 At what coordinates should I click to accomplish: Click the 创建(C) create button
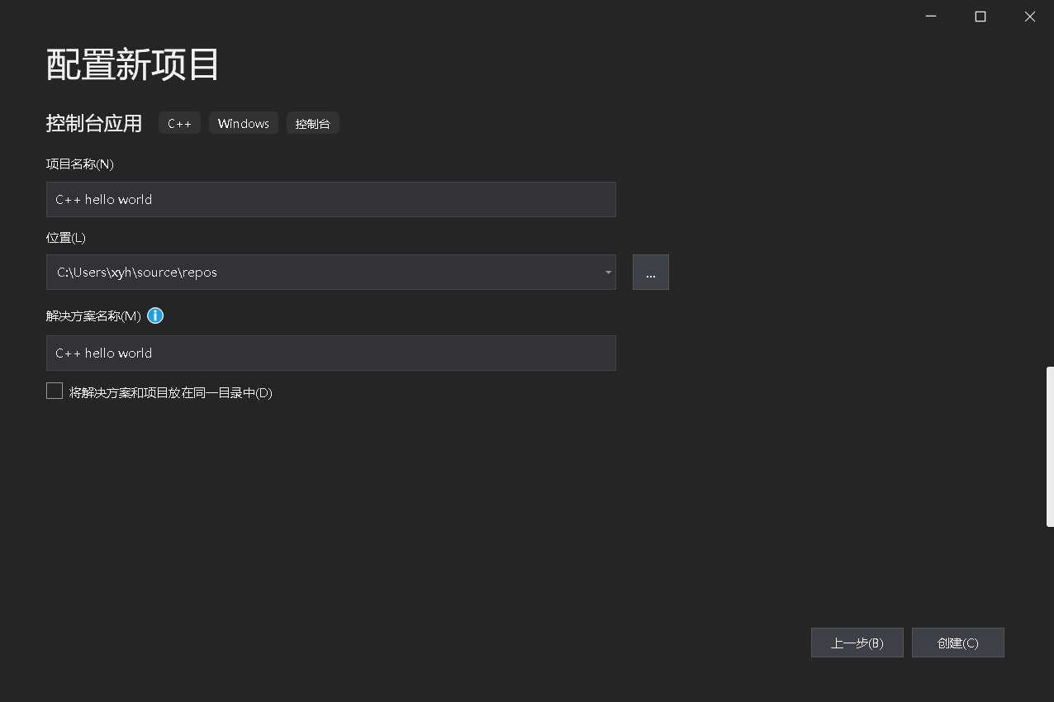click(x=958, y=643)
